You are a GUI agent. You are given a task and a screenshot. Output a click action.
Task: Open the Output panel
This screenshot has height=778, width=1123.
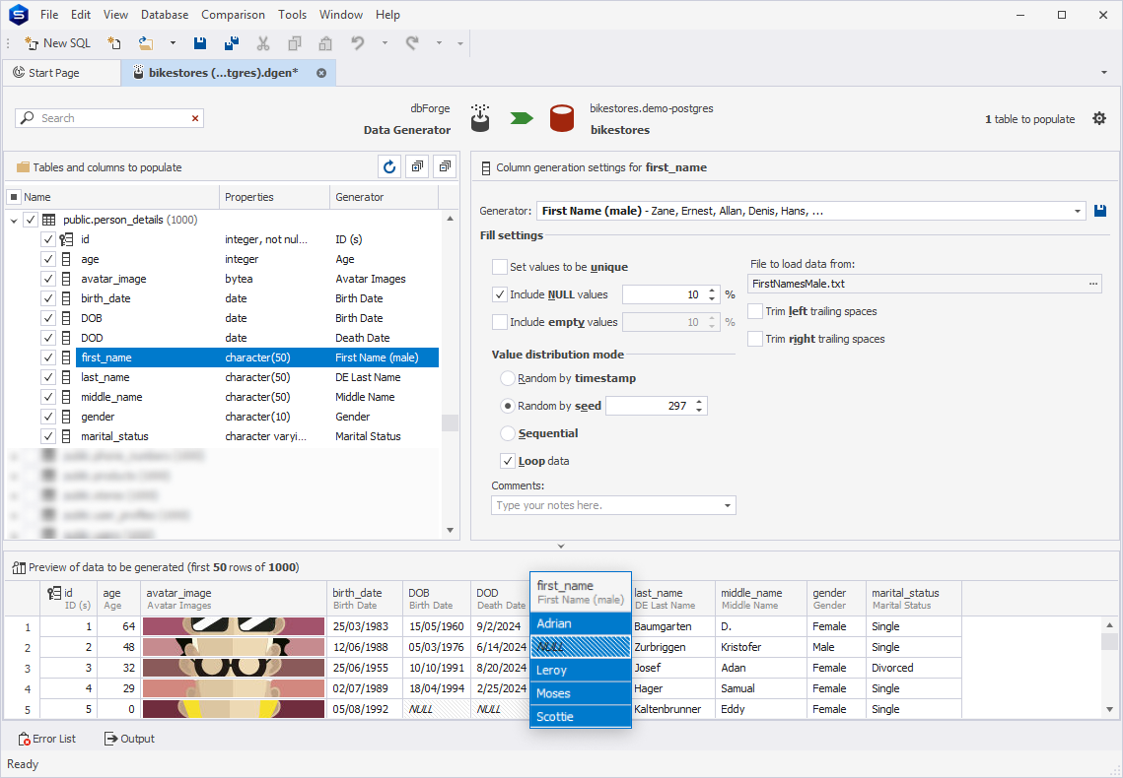coord(129,739)
